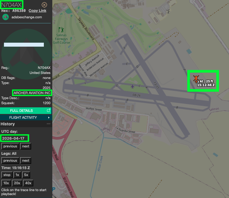Collapse the History section with minus icon
The height and width of the screenshot is (198, 229).
49,124
